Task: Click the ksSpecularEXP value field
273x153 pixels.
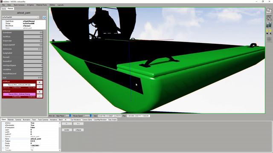Action: 33,45
